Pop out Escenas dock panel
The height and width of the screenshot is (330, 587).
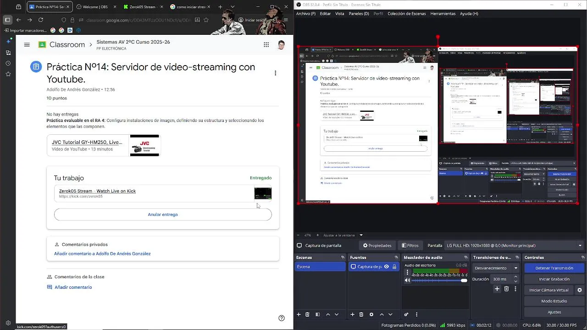(343, 258)
